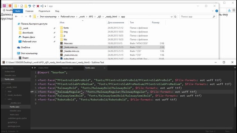Screen dimensions: 237x133
Task: Click Этот компьютер in the address breadcrumb
Action: pyautogui.click(x=48, y=17)
